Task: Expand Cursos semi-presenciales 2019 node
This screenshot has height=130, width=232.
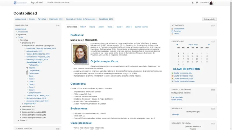Action: 21,112
